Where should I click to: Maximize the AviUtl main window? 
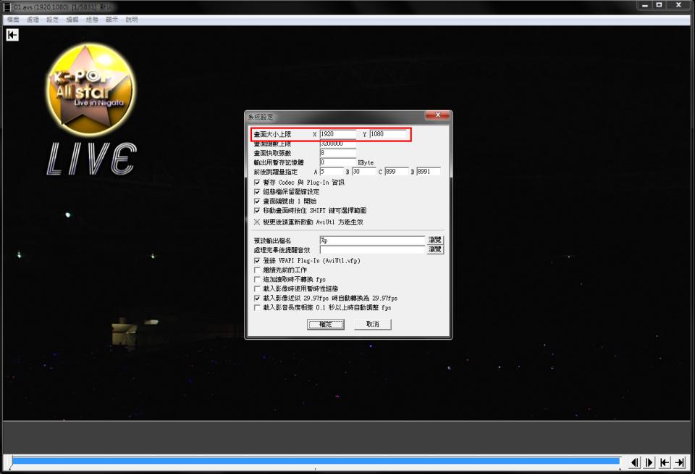click(x=659, y=5)
